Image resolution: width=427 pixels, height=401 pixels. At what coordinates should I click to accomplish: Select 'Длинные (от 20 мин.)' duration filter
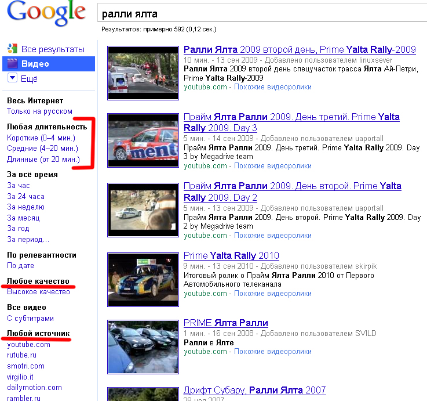[x=43, y=160]
